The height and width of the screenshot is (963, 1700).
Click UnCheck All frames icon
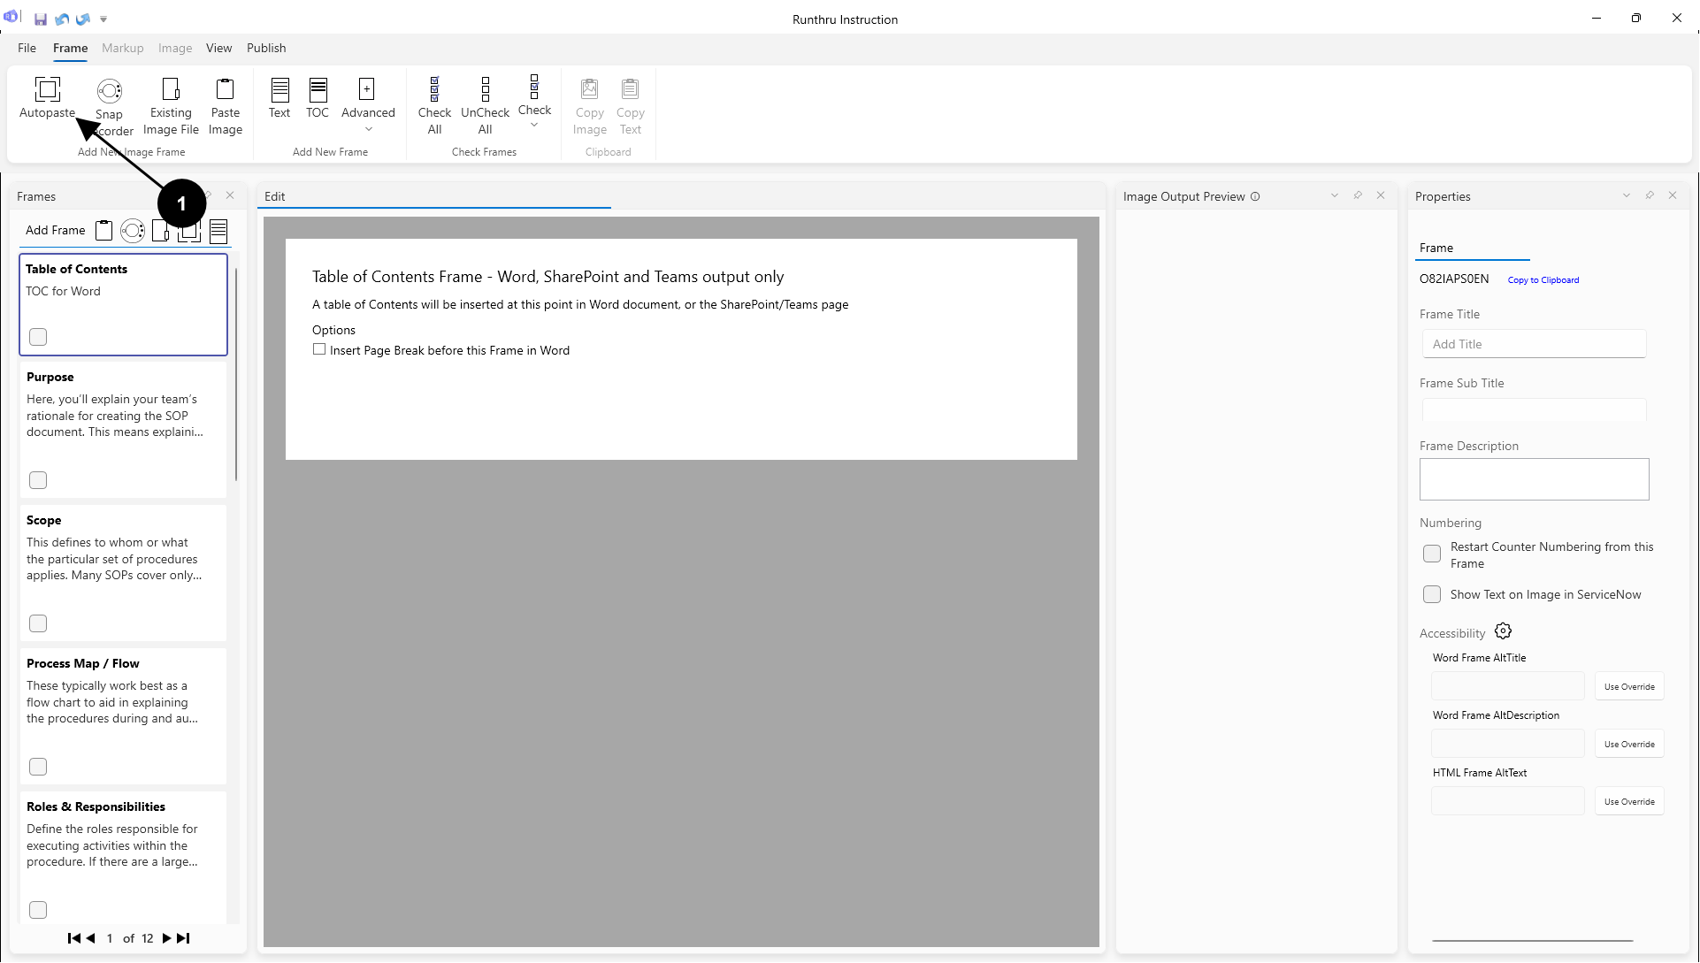(485, 89)
